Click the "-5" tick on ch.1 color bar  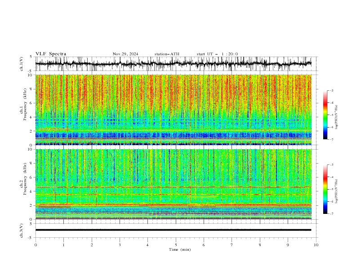point(331,115)
